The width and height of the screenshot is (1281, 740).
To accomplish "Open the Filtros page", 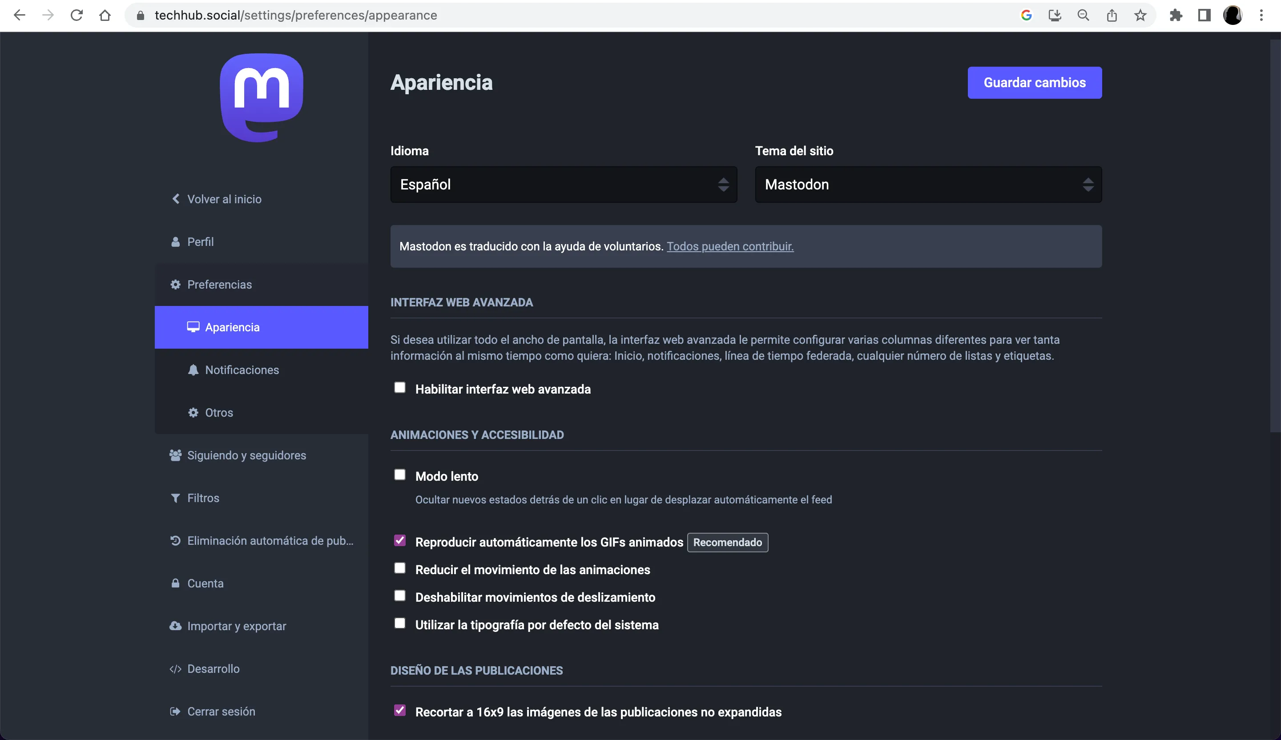I will tap(261, 498).
